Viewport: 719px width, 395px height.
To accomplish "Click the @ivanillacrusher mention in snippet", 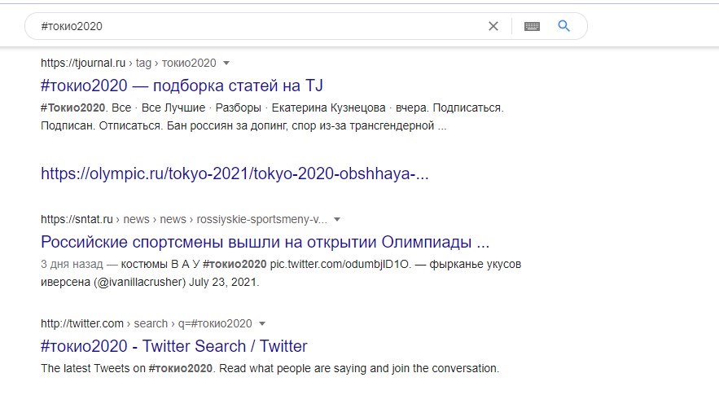I will point(139,282).
